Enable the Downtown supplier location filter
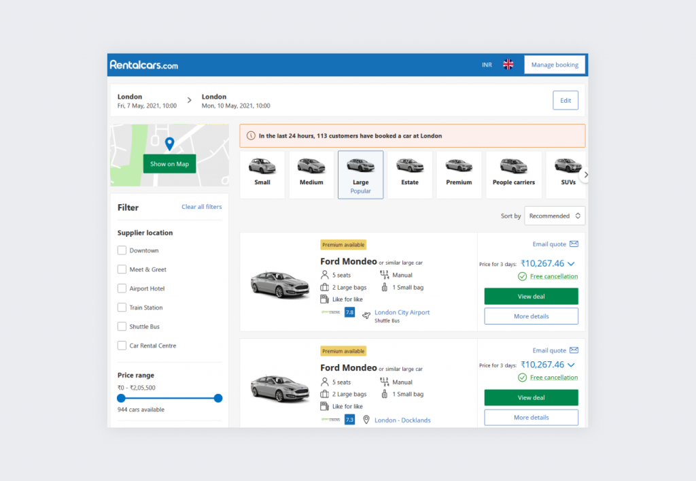Screen dimensions: 696x481 click(121, 250)
